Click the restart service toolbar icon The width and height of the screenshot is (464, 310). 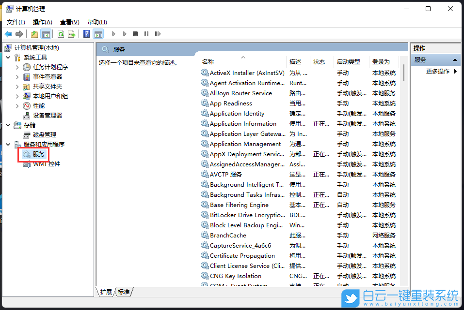[x=158, y=34]
